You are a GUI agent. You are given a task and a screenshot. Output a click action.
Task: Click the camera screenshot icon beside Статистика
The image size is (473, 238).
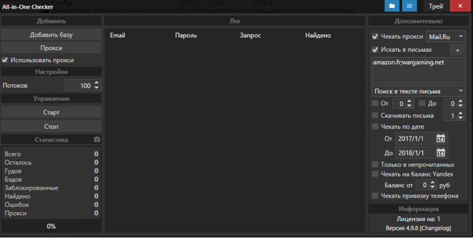tap(97, 139)
